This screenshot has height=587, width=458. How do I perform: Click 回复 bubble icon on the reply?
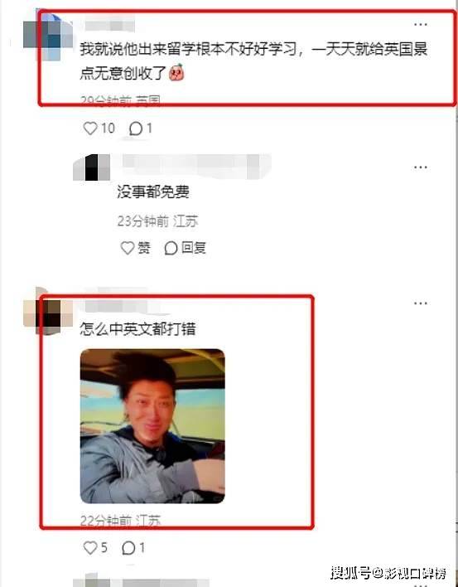(171, 248)
